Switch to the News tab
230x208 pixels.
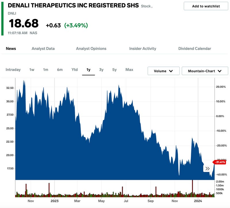[11, 49]
